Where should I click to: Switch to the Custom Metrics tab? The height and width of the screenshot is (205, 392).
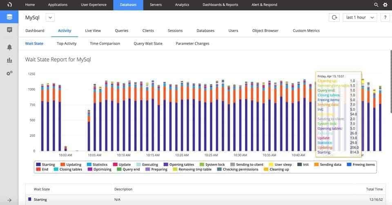(306, 31)
